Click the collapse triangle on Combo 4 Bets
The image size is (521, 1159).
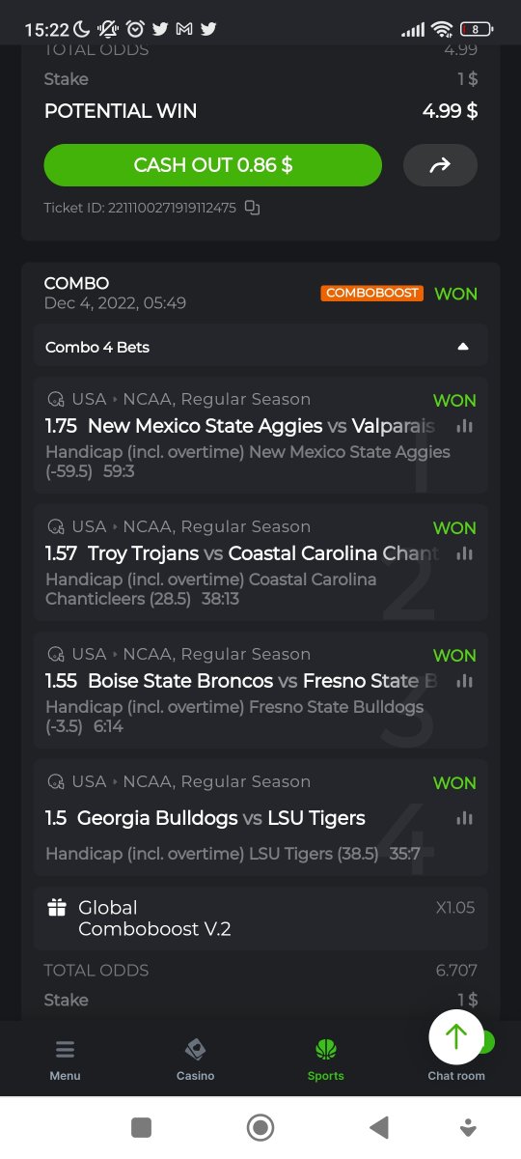[x=463, y=347]
